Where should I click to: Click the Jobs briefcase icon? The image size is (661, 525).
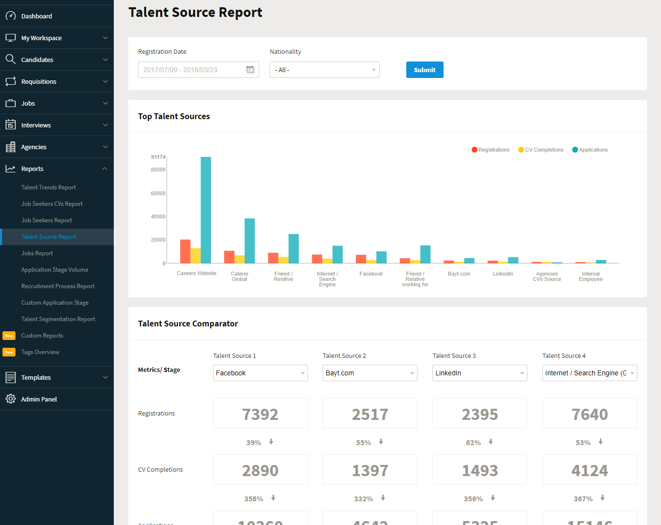(x=10, y=103)
